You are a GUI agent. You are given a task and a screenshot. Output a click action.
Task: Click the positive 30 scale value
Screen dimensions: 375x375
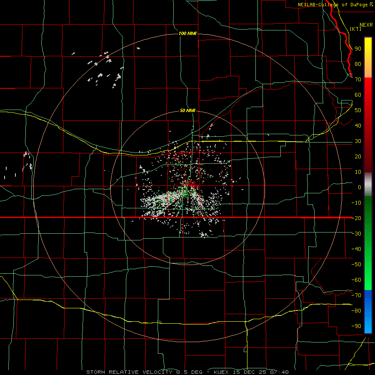point(358,141)
